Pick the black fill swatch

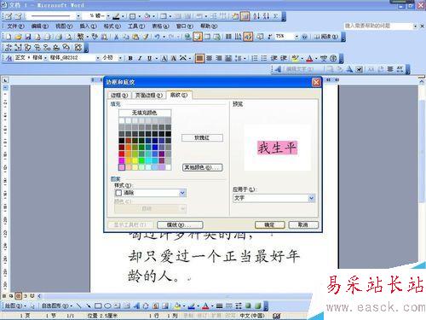[122, 141]
